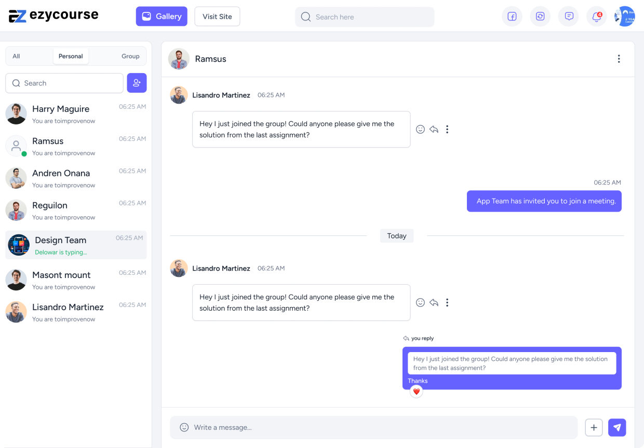React with emoji to first Lisandro message
644x448 pixels.
point(420,129)
